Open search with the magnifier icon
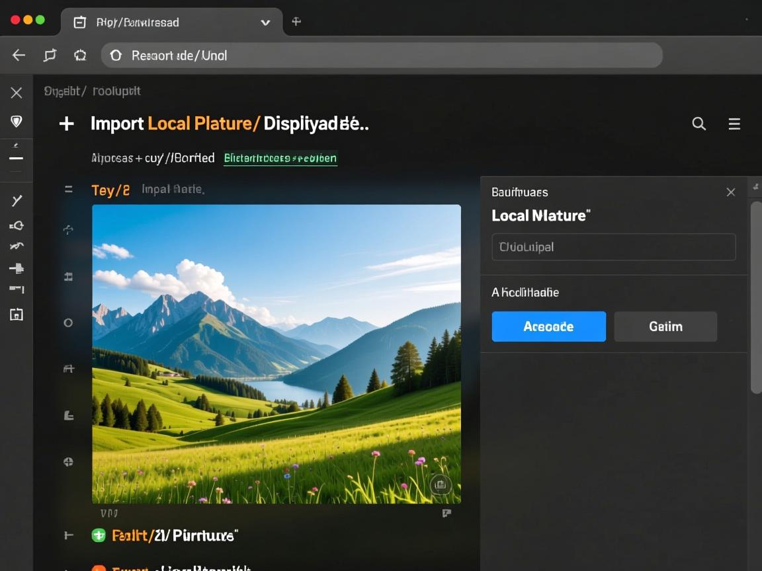Viewport: 762px width, 571px height. [698, 124]
